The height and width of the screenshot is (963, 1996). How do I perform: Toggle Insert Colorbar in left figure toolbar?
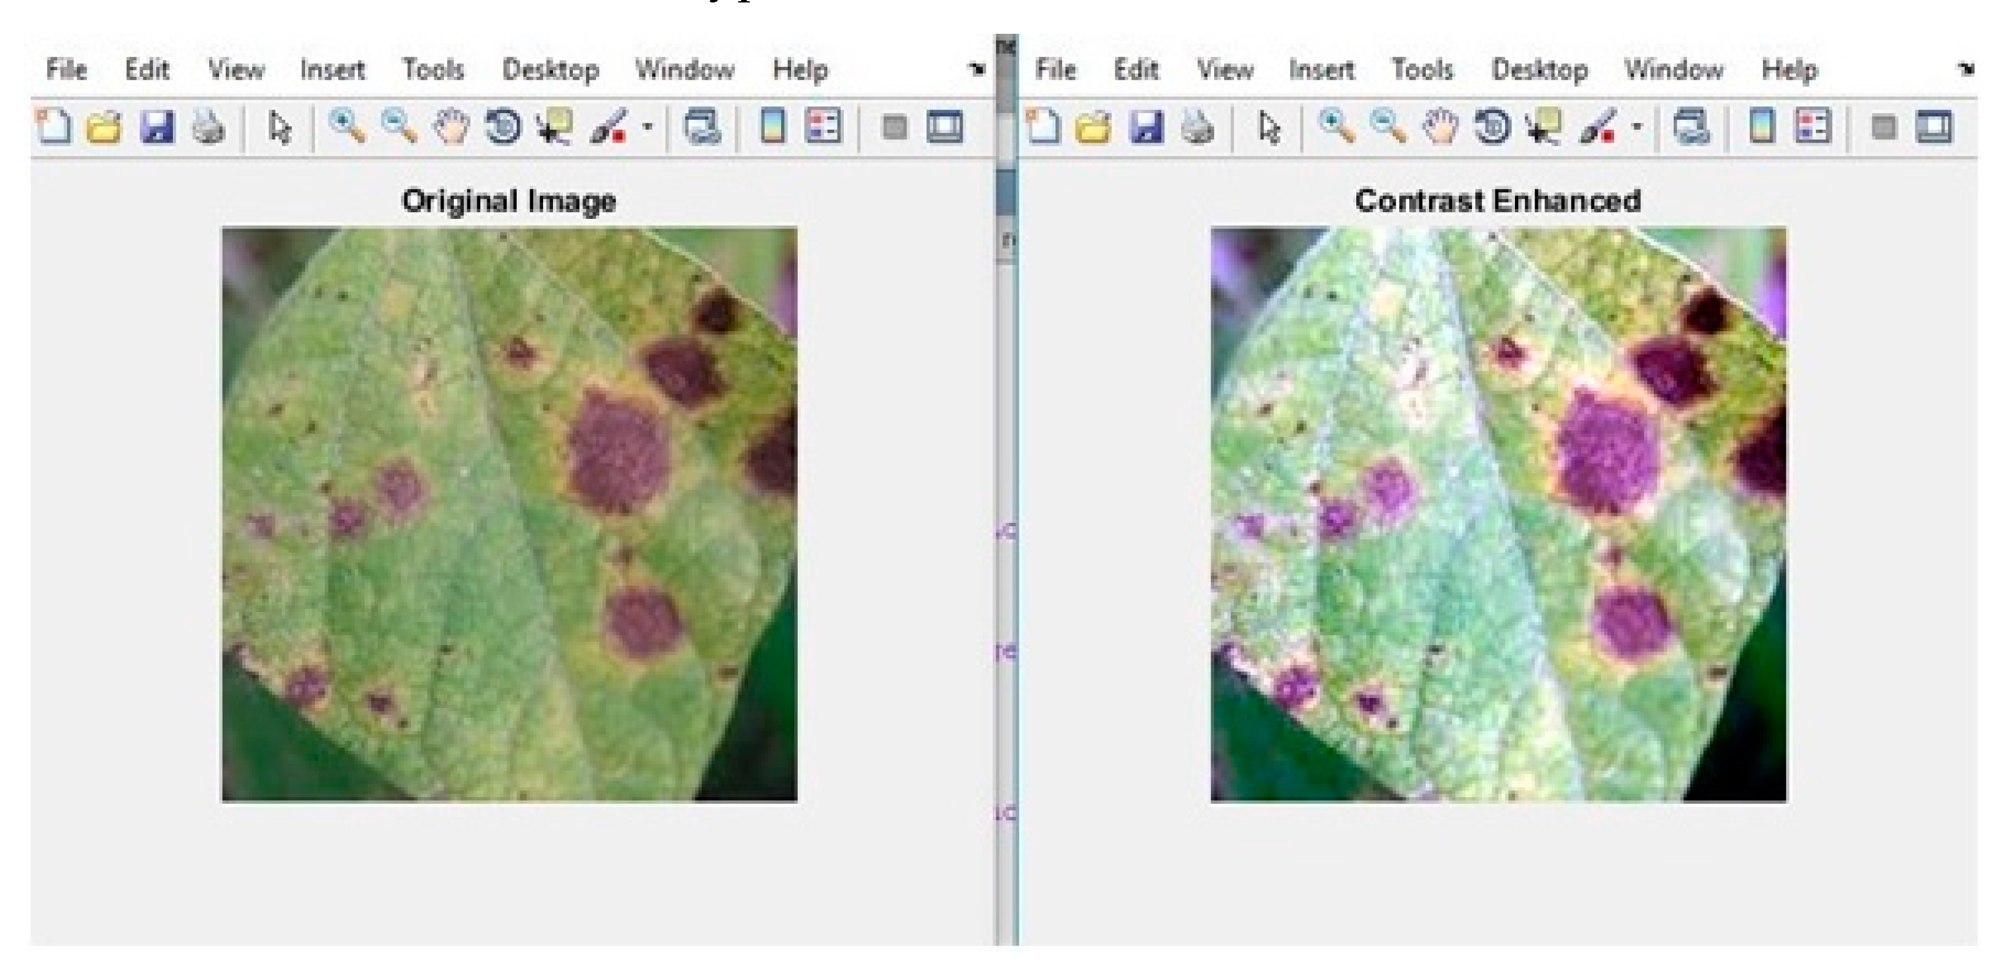tap(772, 126)
